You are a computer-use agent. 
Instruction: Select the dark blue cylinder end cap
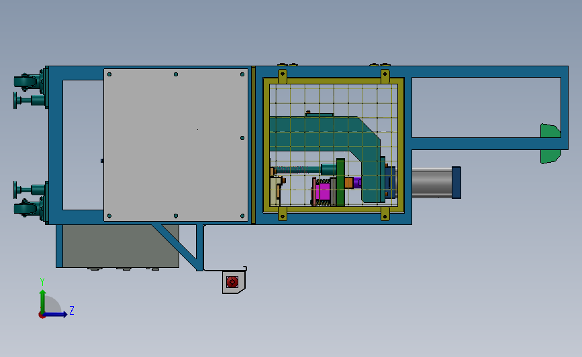point(456,183)
